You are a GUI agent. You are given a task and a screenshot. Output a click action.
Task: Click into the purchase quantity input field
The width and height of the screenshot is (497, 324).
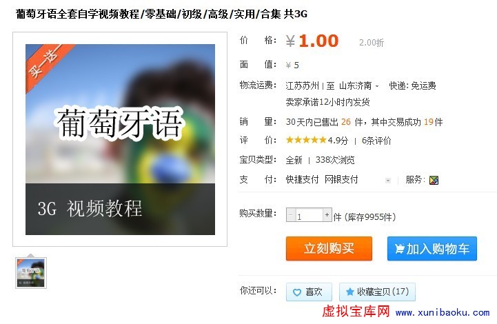[309, 215]
